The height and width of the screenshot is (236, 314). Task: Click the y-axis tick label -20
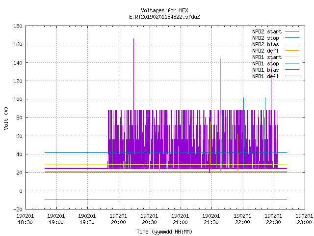pos(18,209)
